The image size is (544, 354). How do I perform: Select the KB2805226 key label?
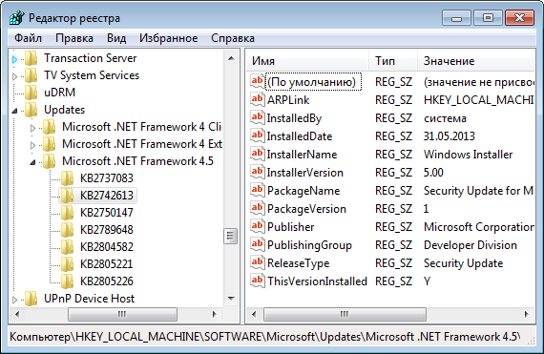(x=107, y=281)
